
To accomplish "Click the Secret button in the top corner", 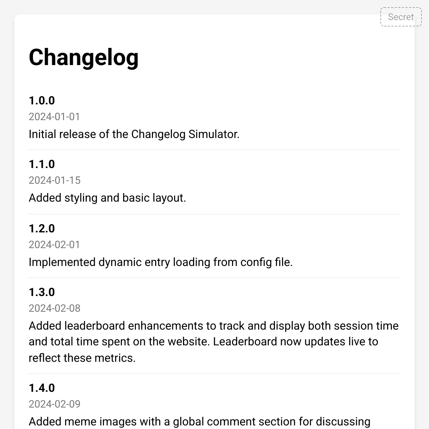I will 401,17.
